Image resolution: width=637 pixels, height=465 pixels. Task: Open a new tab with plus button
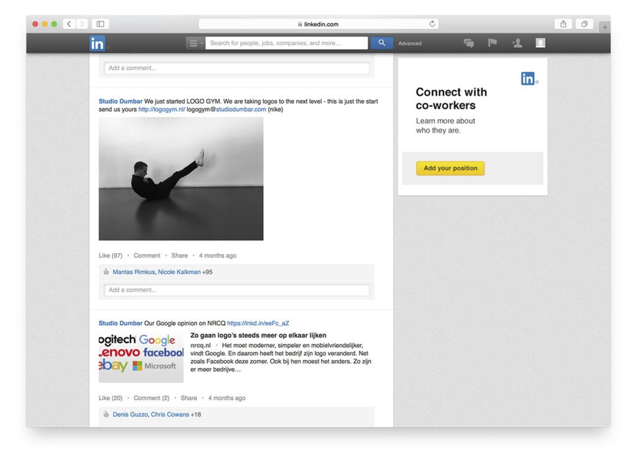[605, 27]
